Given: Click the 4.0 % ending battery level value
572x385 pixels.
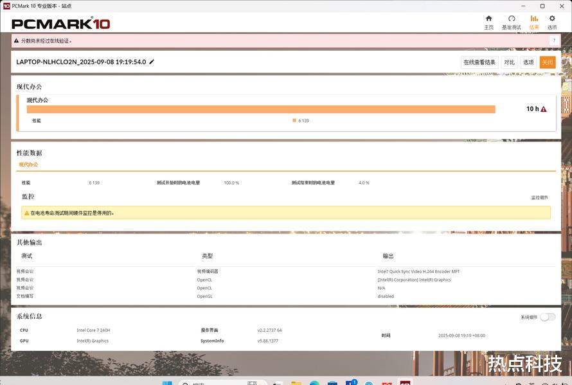Looking at the screenshot, I should click(364, 183).
